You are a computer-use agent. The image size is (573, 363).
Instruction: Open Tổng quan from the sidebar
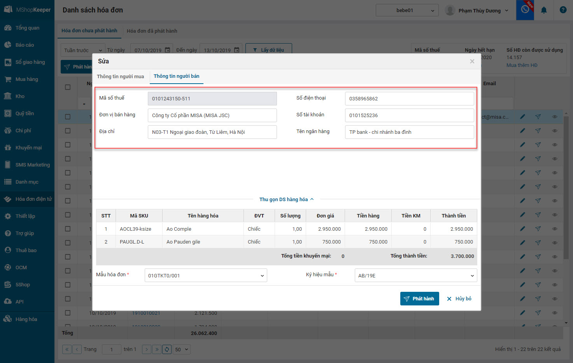point(27,28)
